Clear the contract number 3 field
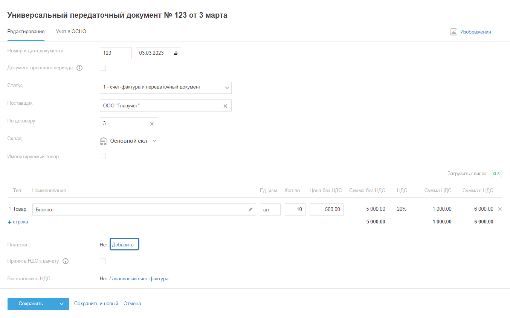The height and width of the screenshot is (318, 510). pyautogui.click(x=152, y=124)
